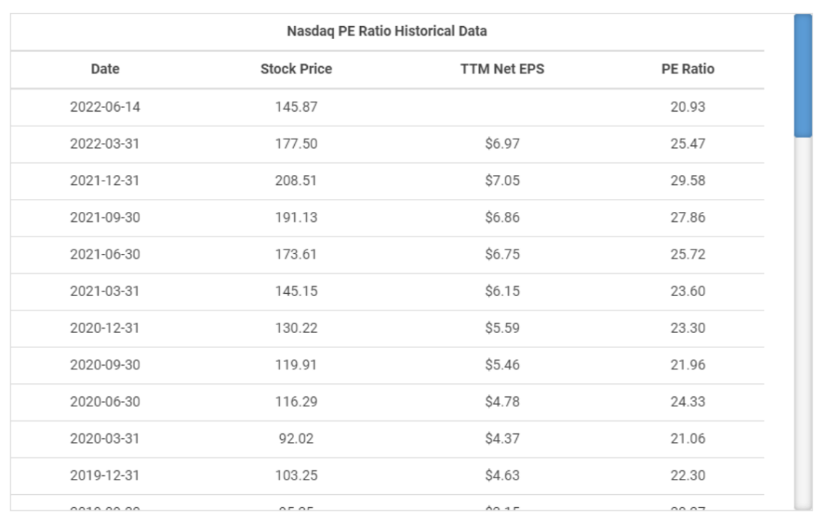This screenshot has width=827, height=521.
Task: Click the 177.50 stock price cell
Action: click(x=296, y=144)
